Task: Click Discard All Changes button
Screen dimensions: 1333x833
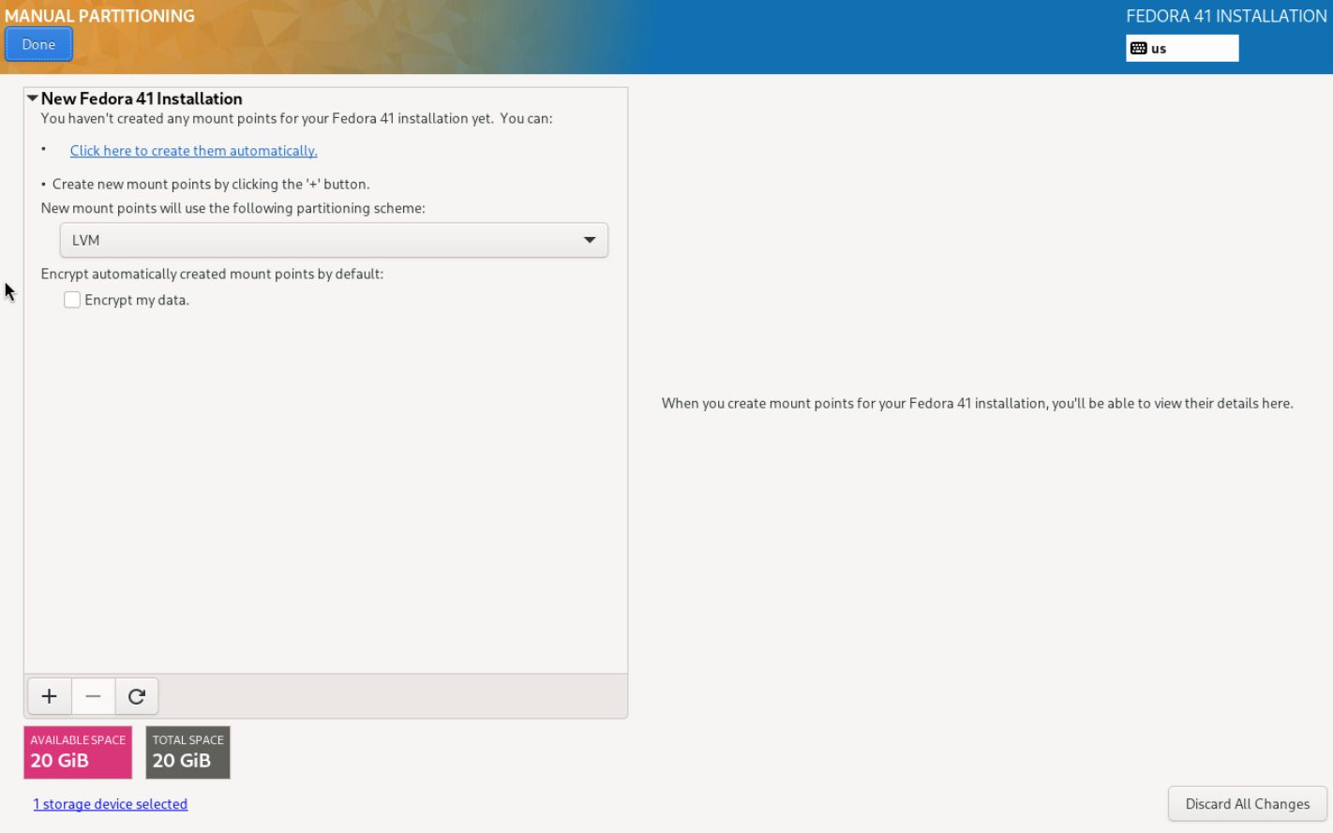Action: (x=1248, y=804)
